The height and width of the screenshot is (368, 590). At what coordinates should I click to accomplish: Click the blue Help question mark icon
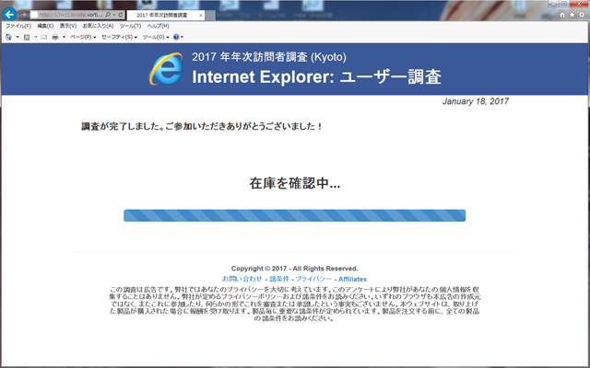pos(176,37)
